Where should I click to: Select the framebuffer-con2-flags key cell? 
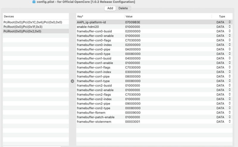click(94, 95)
